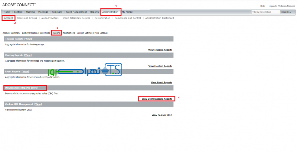Open Session Settings link
Image resolution: width=297 pixels, height=152 pixels.
pyautogui.click(x=84, y=33)
